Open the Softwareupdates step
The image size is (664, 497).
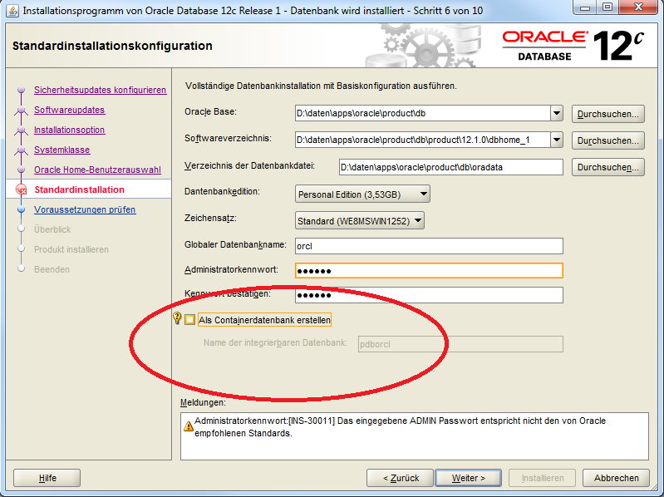point(69,110)
